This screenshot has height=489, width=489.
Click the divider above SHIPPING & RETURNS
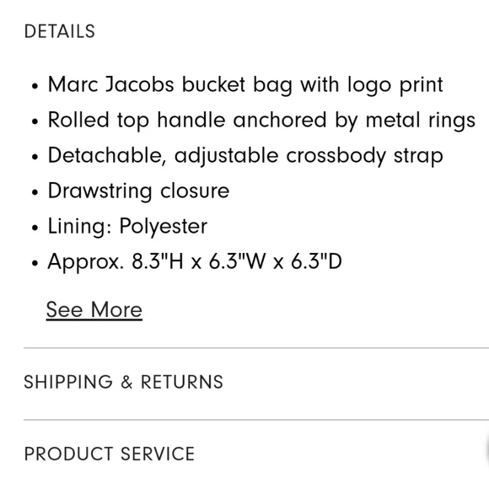[x=256, y=347]
